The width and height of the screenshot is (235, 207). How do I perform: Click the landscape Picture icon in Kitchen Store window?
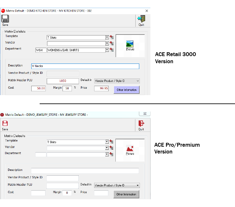click(130, 44)
